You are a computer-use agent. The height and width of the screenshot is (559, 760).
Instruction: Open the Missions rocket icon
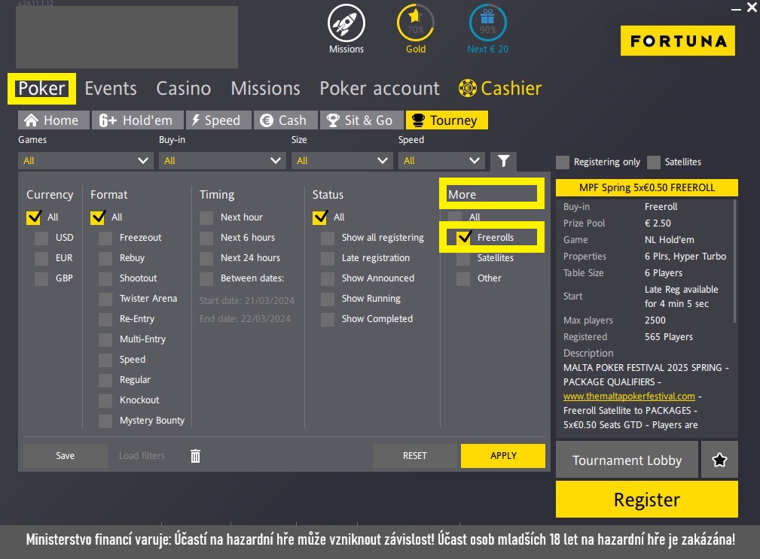tap(346, 24)
